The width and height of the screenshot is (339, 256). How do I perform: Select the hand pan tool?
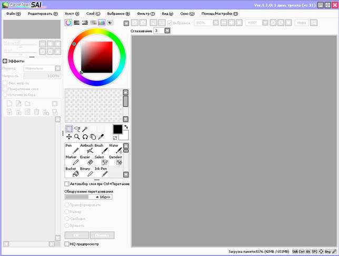click(93, 137)
